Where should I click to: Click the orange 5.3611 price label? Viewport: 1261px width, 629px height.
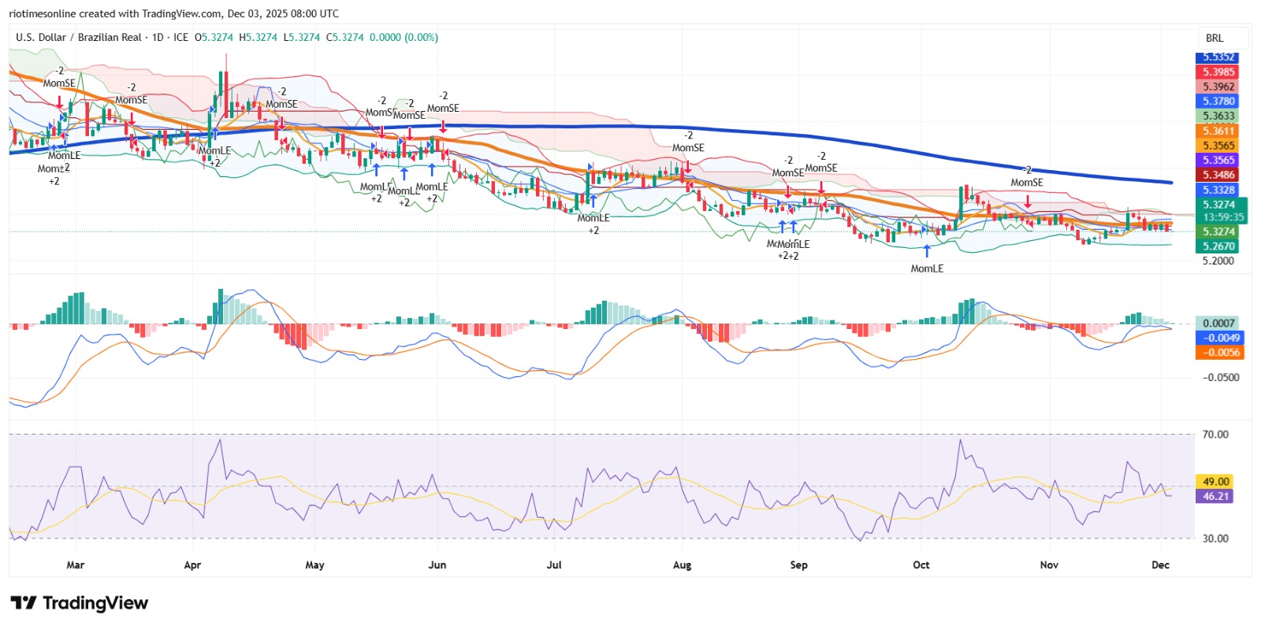[x=1218, y=131]
